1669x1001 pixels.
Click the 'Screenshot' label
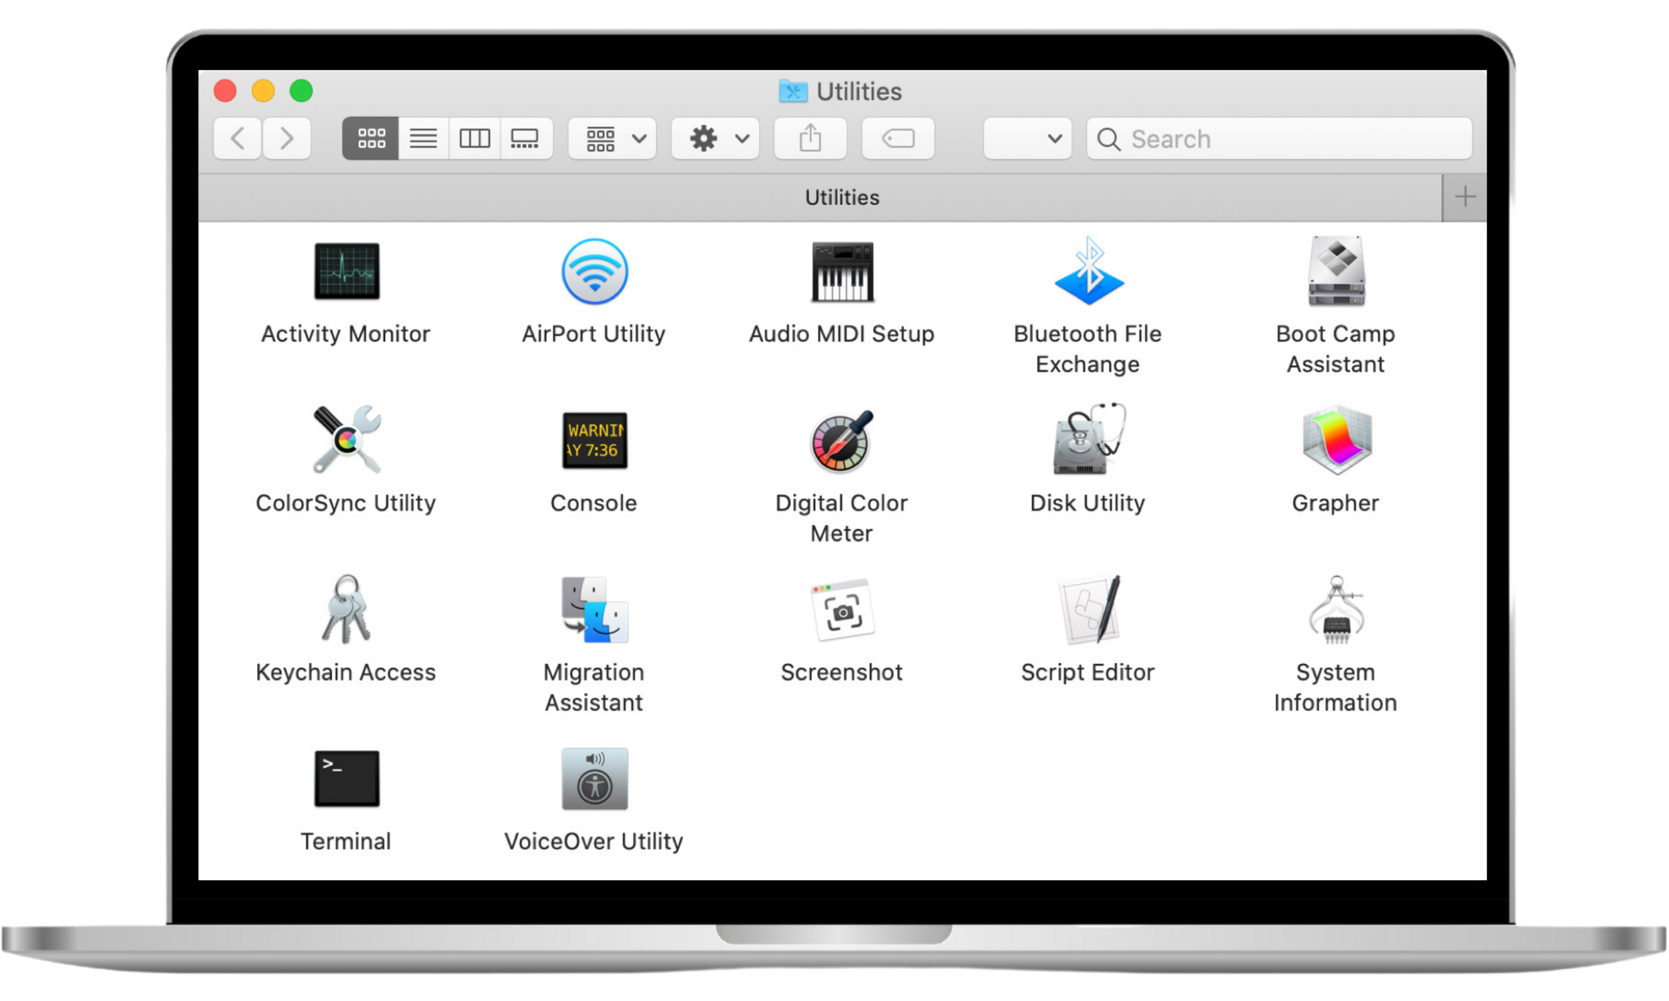click(841, 672)
